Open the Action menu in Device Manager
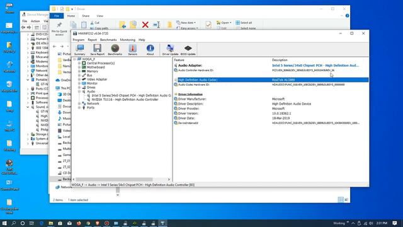 (x=35, y=21)
